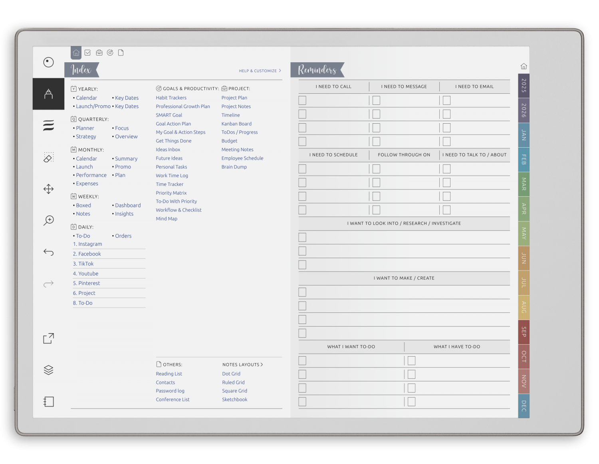Go to the home tab icon above Index
599x464 pixels.
76,53
